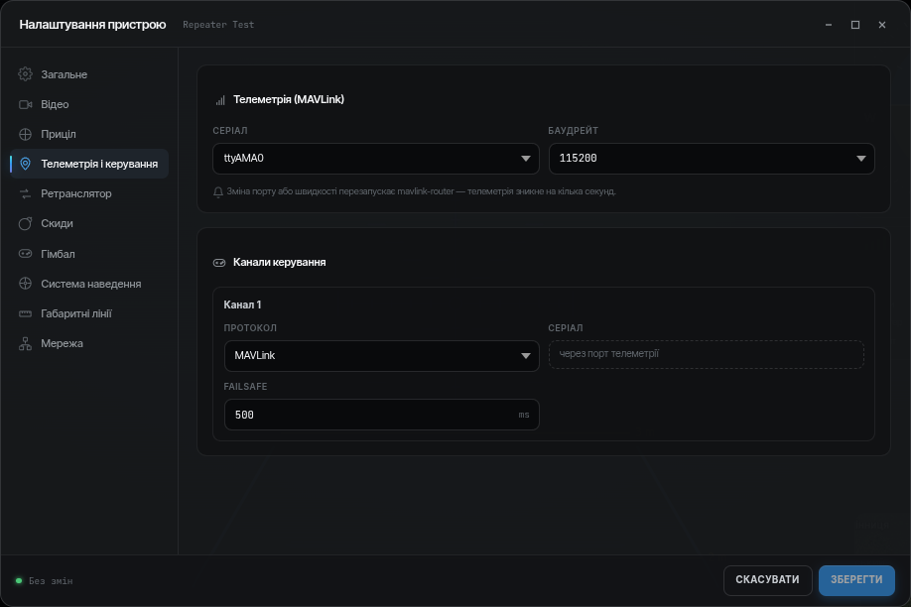Close the Налаштування пристрою window

[882, 25]
